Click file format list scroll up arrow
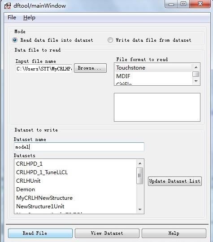This screenshot has width=213, height=242. coord(196,67)
